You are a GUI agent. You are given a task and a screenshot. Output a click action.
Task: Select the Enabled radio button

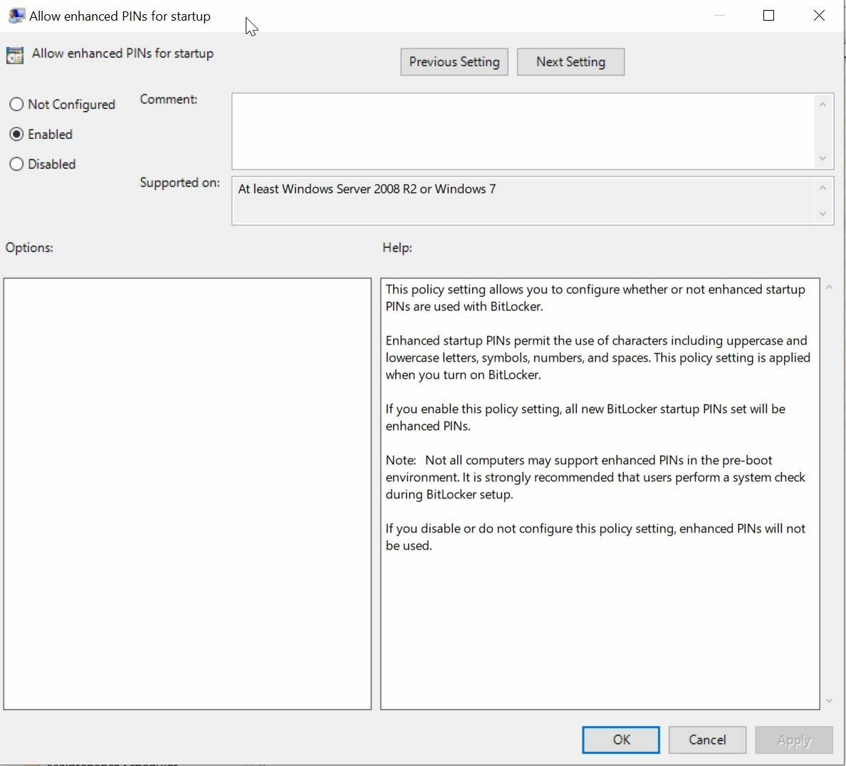tap(16, 135)
